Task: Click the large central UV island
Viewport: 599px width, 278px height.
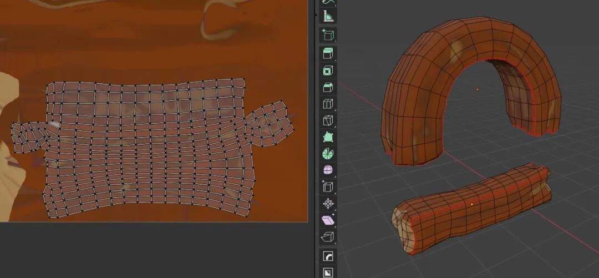Action: pos(149,147)
